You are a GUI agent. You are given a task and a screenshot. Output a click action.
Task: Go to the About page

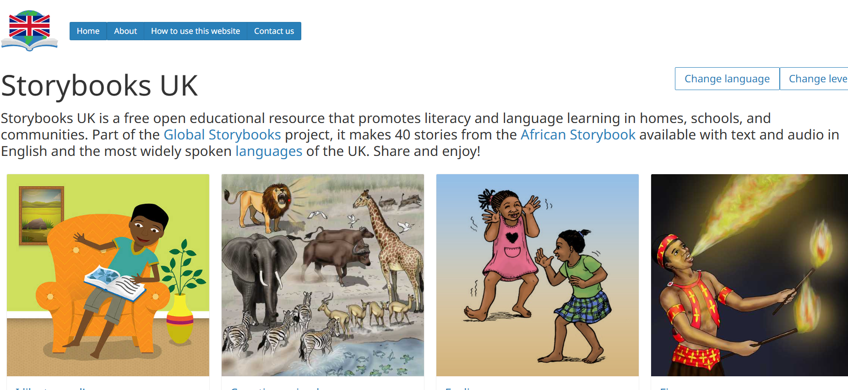(x=125, y=31)
